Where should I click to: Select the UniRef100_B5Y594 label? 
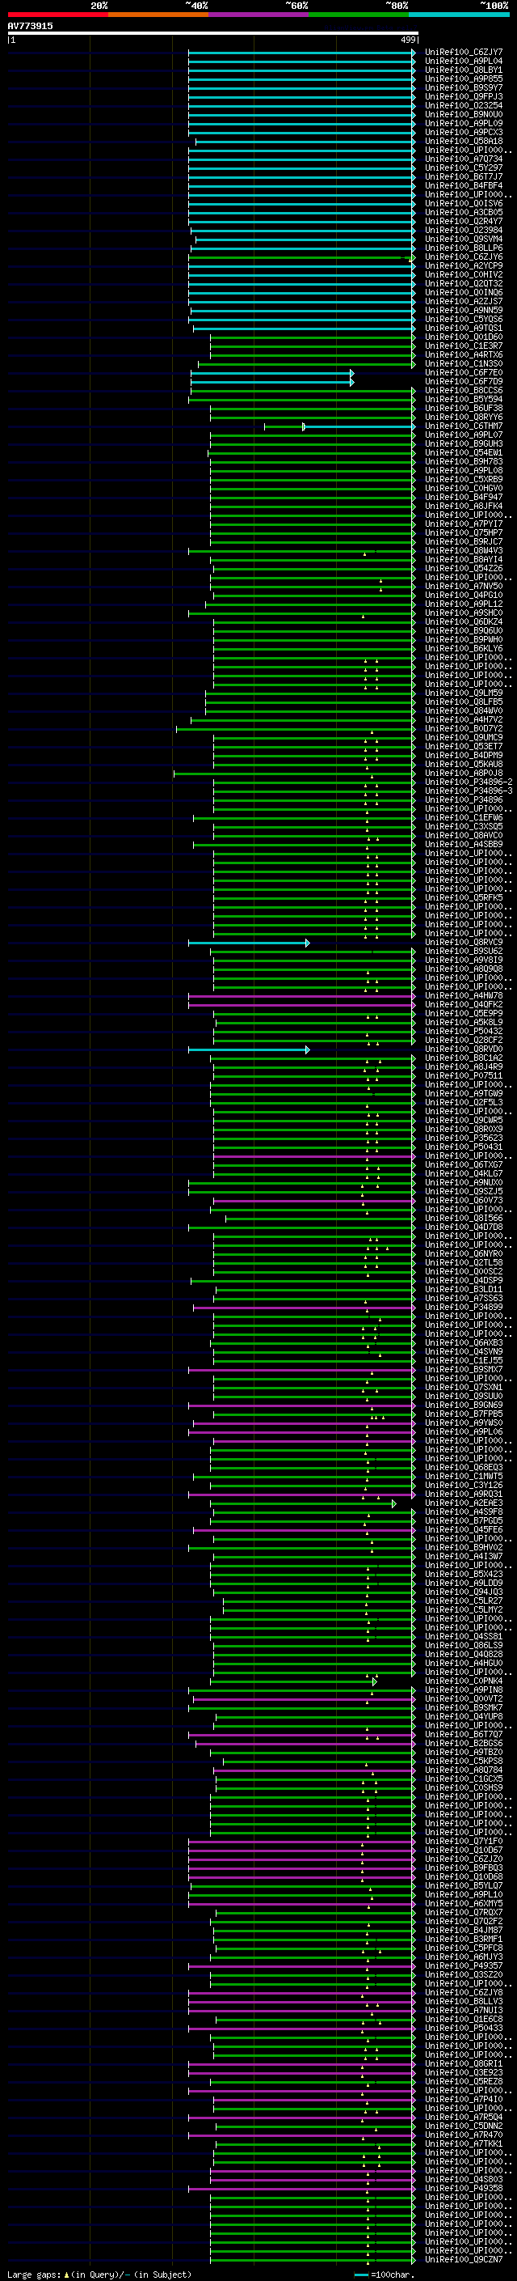point(463,400)
